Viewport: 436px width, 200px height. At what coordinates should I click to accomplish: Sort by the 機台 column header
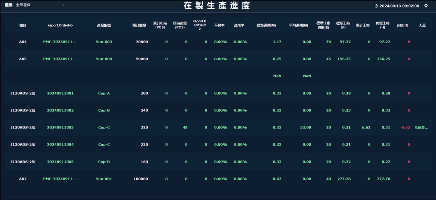pyautogui.click(x=23, y=25)
